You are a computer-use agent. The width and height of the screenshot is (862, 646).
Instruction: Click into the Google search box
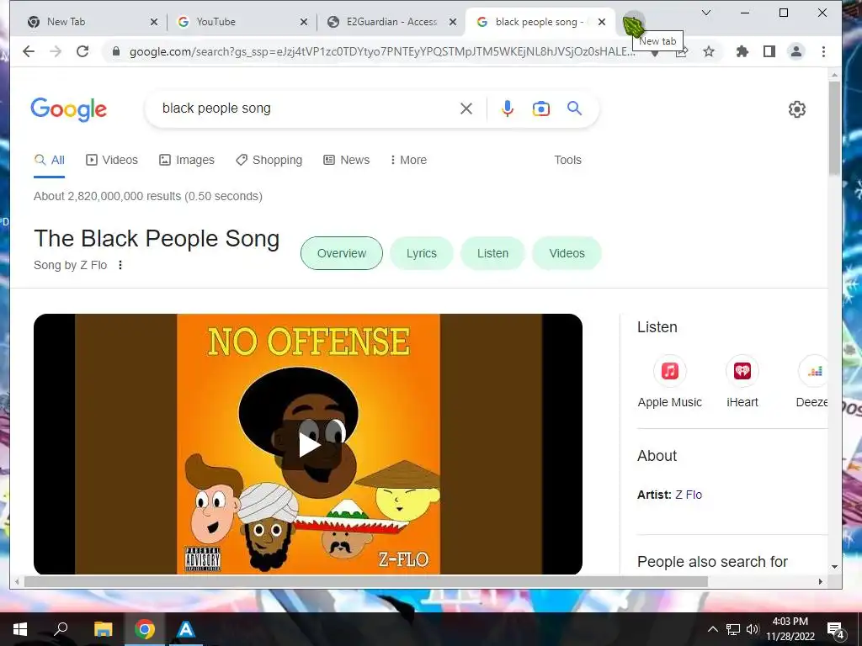[308, 109]
